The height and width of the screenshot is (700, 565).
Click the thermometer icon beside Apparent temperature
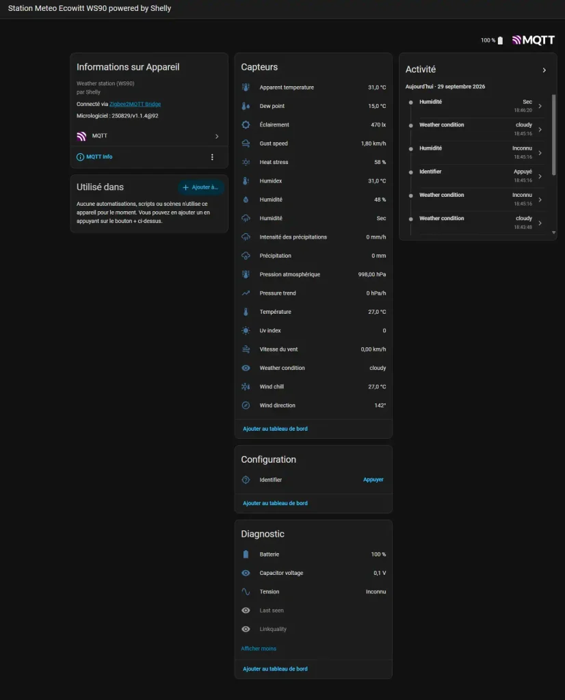[x=246, y=87]
